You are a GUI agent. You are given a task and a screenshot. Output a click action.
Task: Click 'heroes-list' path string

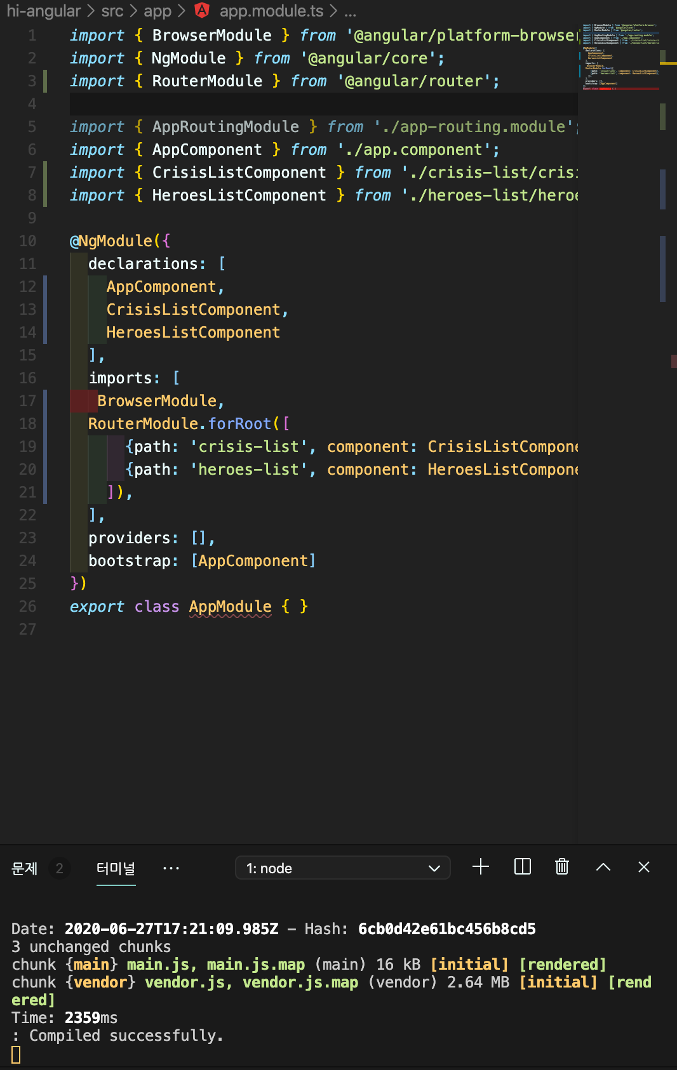(249, 470)
